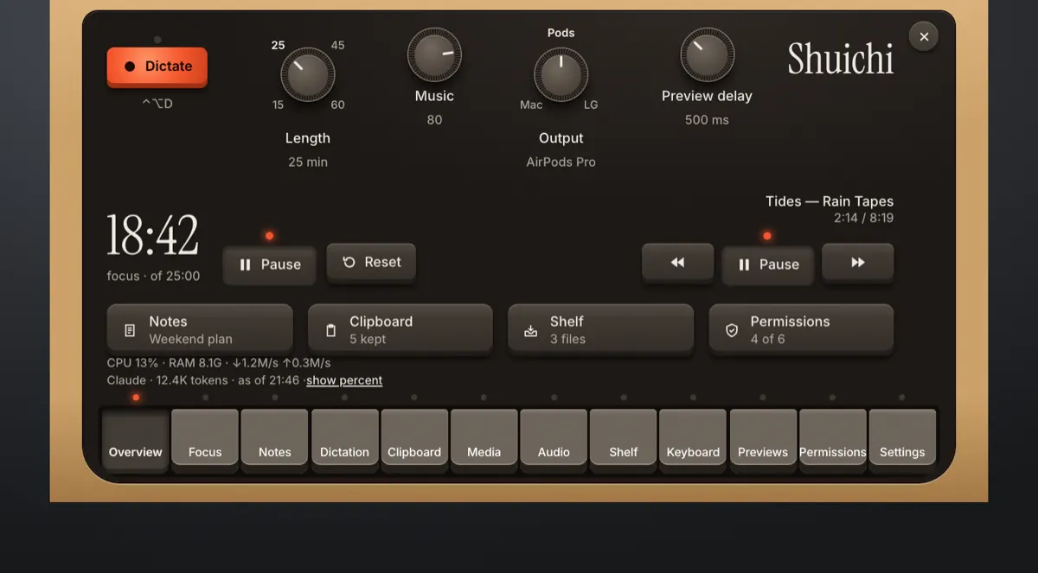Switch to the Audio tab

pos(554,440)
